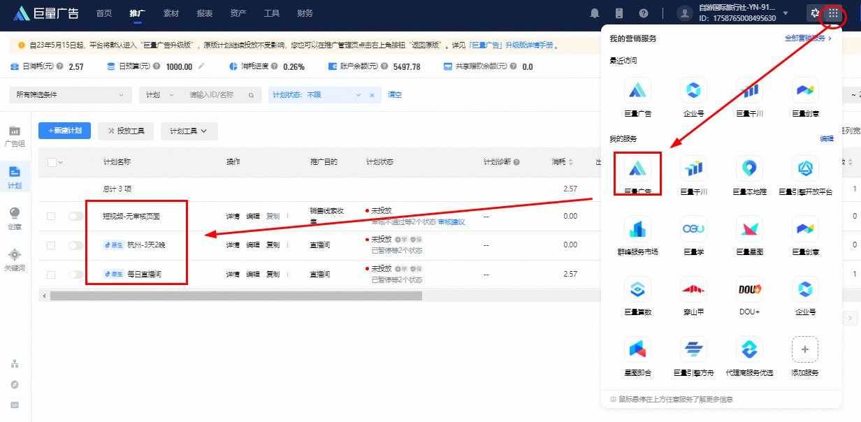Viewport: 861px width, 422px height.
Task: Check the box for 每日直播间 row
Action: (51, 274)
